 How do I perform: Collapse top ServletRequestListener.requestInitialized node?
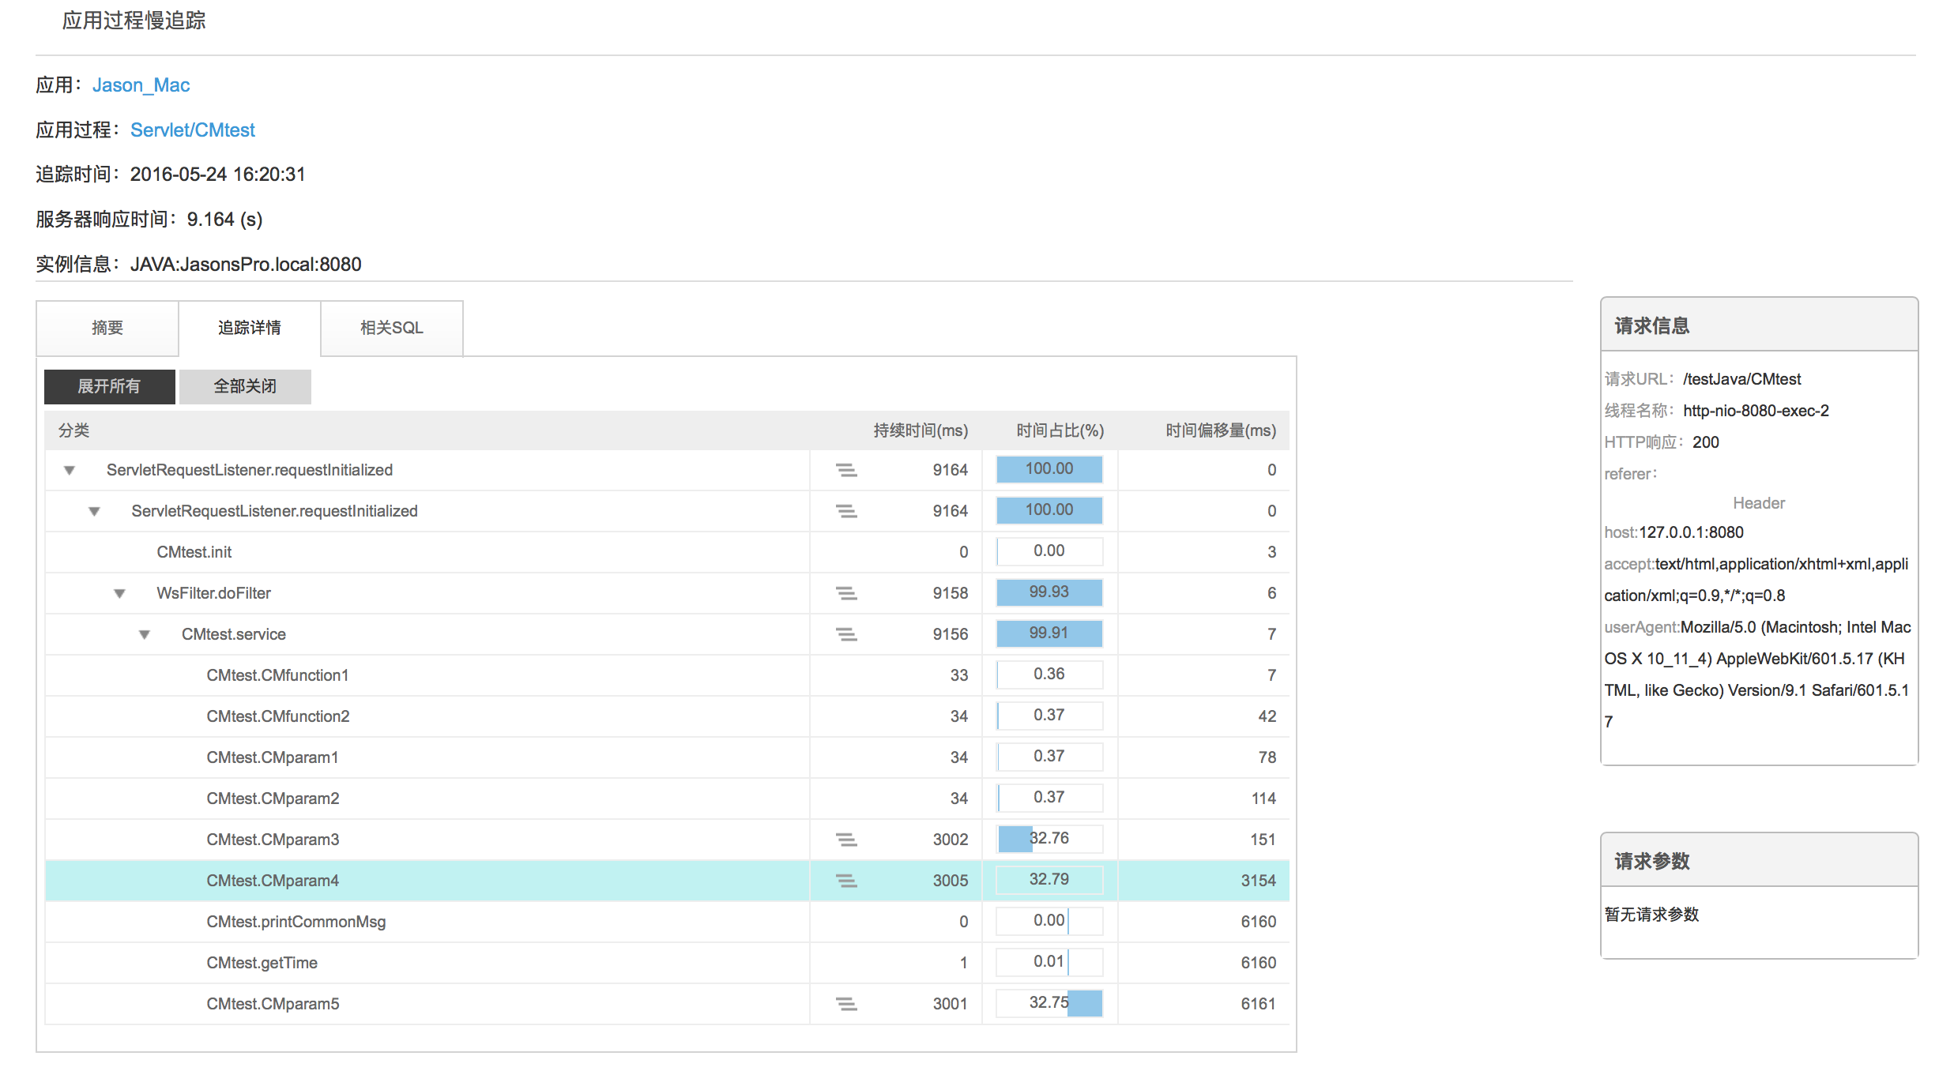click(70, 470)
